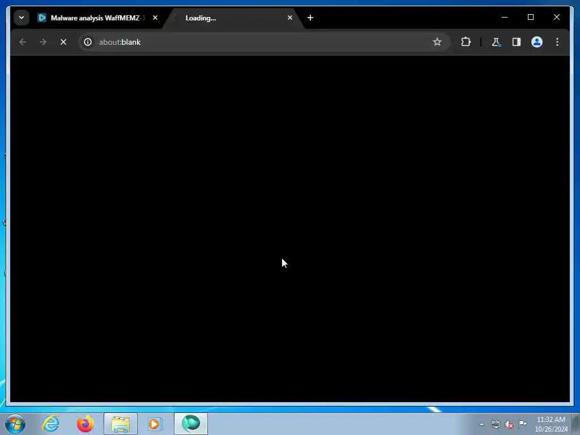Open the tab search dropdown arrow
580x435 pixels.
[x=22, y=18]
